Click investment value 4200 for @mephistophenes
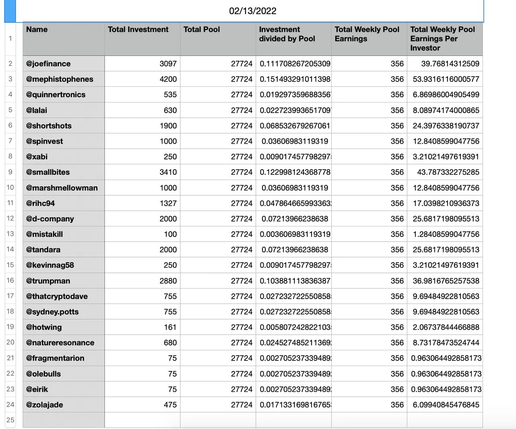The height and width of the screenshot is (429, 516). 142,79
